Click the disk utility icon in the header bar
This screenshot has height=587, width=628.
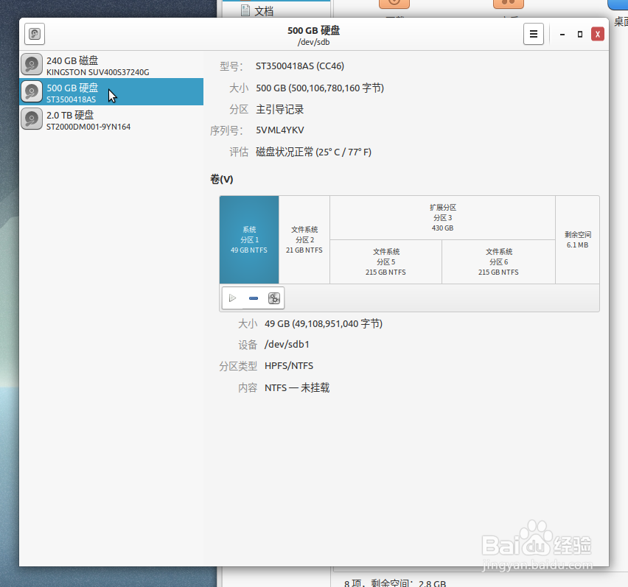coord(34,33)
